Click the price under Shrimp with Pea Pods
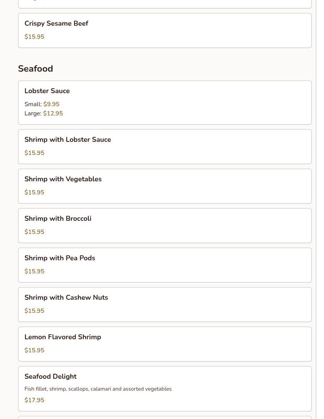Viewport: 324px width, 419px height. click(34, 271)
